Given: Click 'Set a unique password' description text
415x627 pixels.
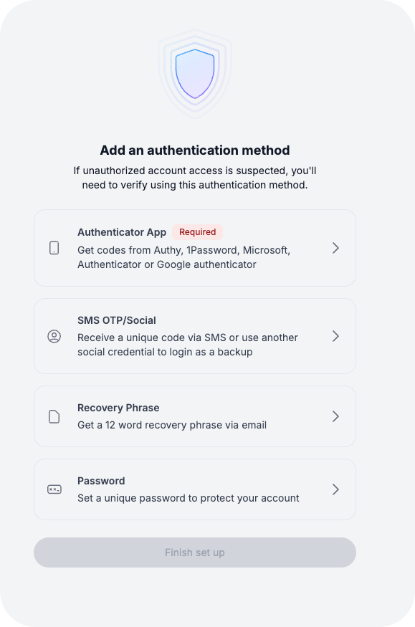Looking at the screenshot, I should pyautogui.click(x=189, y=498).
